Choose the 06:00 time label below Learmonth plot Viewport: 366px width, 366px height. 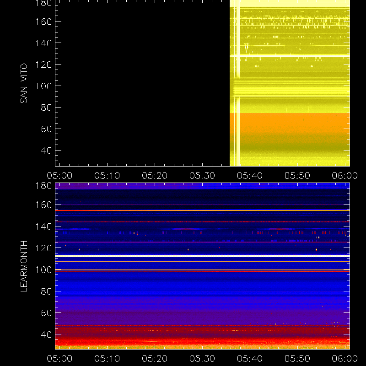click(345, 359)
